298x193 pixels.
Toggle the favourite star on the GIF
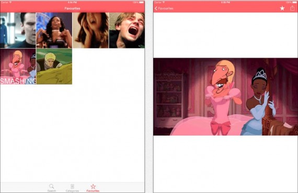282,8
